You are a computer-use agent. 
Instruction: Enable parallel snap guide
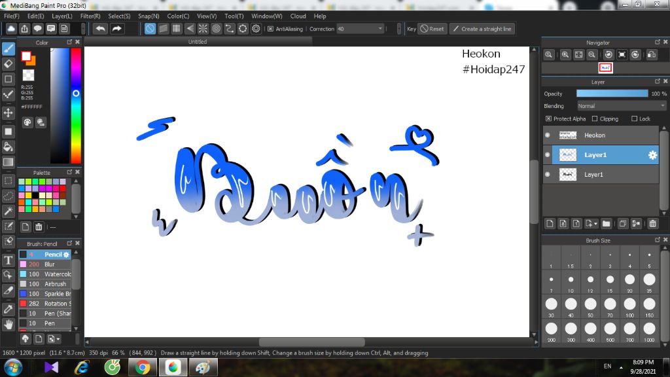point(163,29)
